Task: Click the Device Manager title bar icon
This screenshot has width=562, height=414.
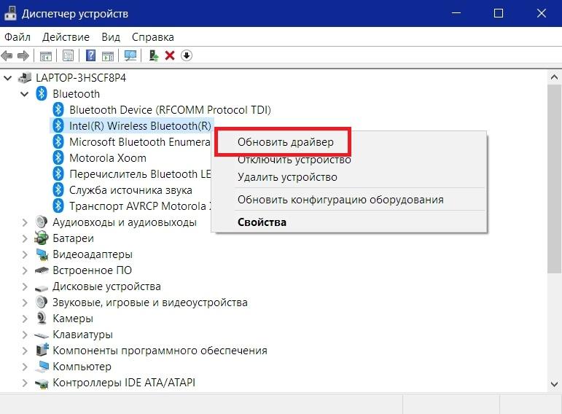Action: [x=10, y=13]
